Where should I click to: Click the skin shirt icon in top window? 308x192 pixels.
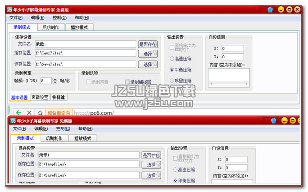pos(270,9)
